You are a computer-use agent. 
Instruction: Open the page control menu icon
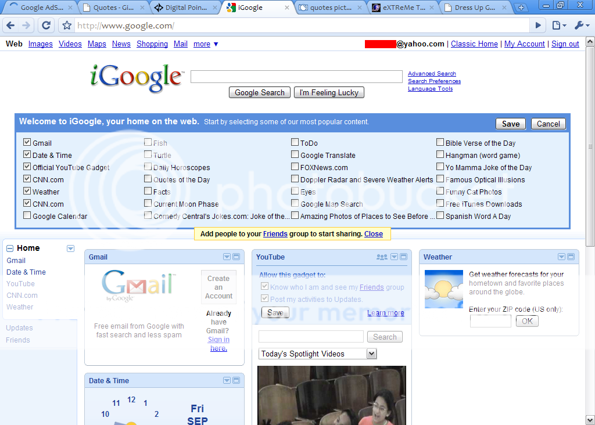pos(559,26)
